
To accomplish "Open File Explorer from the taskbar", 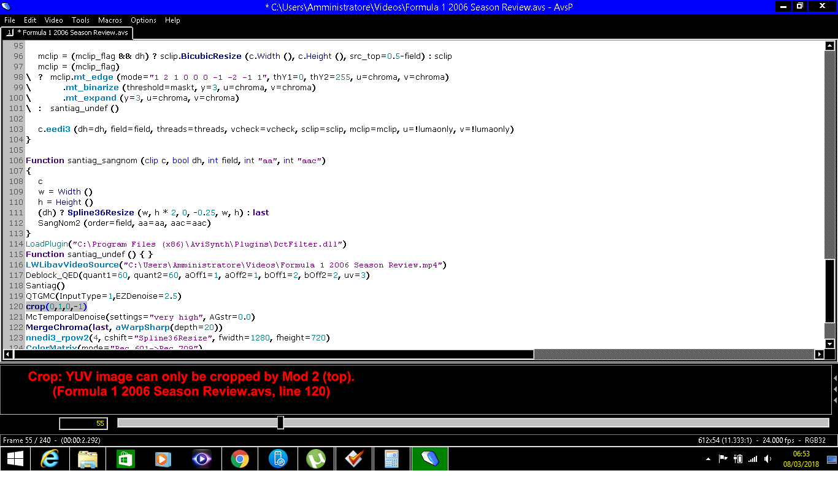I will tap(87, 459).
